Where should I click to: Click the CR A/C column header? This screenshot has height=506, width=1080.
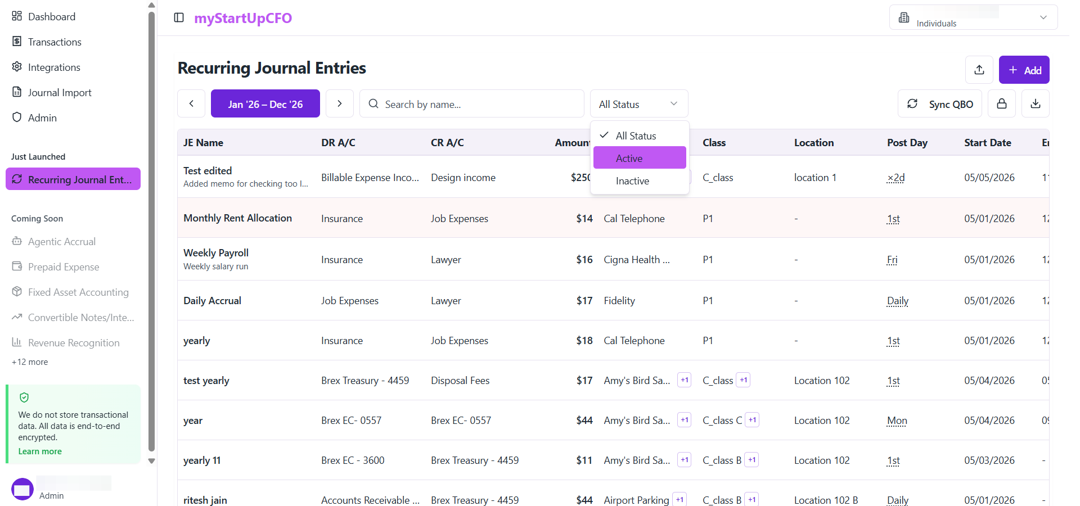click(x=447, y=142)
